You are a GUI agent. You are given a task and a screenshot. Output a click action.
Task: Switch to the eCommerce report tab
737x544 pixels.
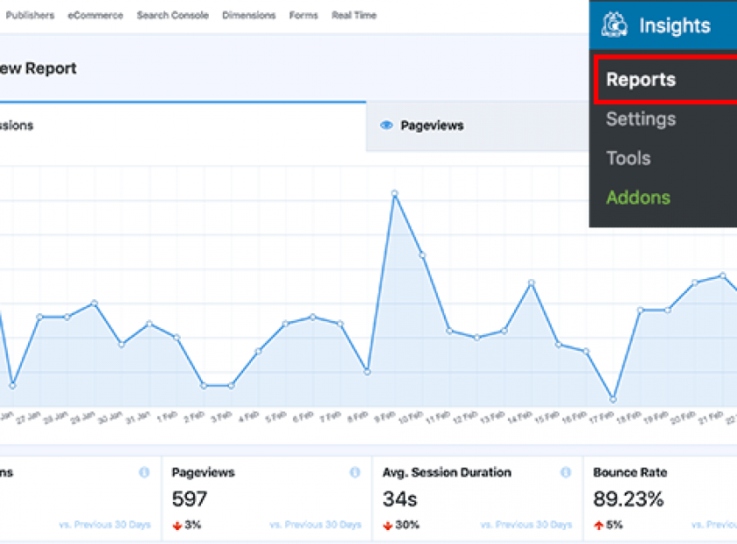click(96, 16)
